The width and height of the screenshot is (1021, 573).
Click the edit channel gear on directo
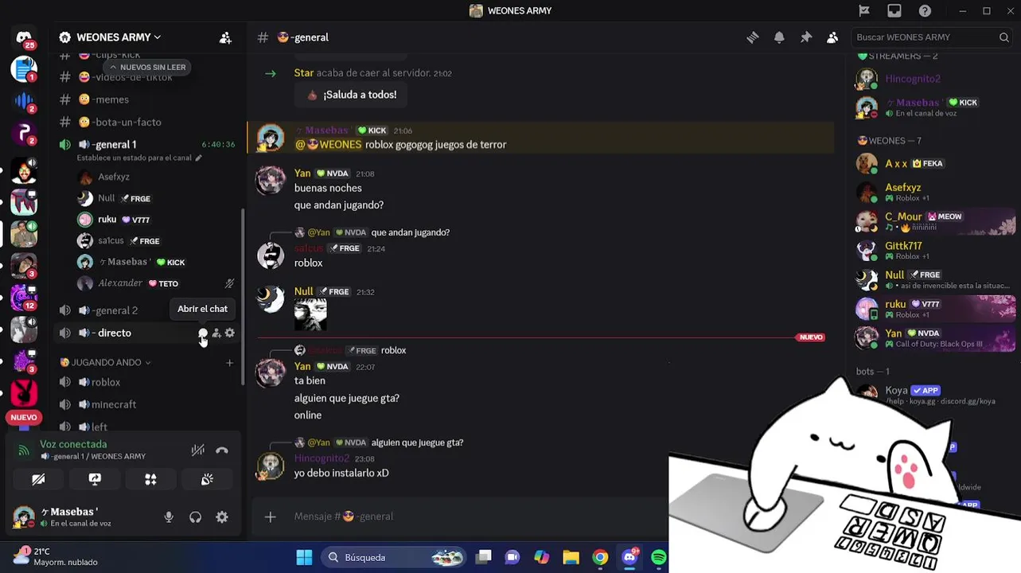tap(230, 333)
